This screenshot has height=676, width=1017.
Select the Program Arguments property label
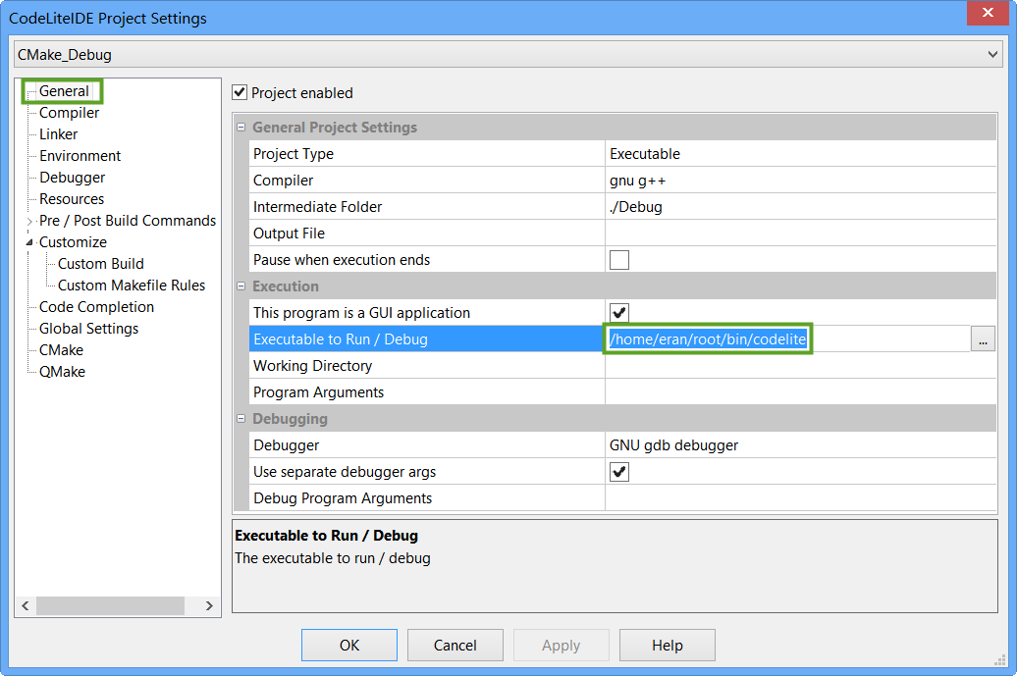tap(318, 392)
